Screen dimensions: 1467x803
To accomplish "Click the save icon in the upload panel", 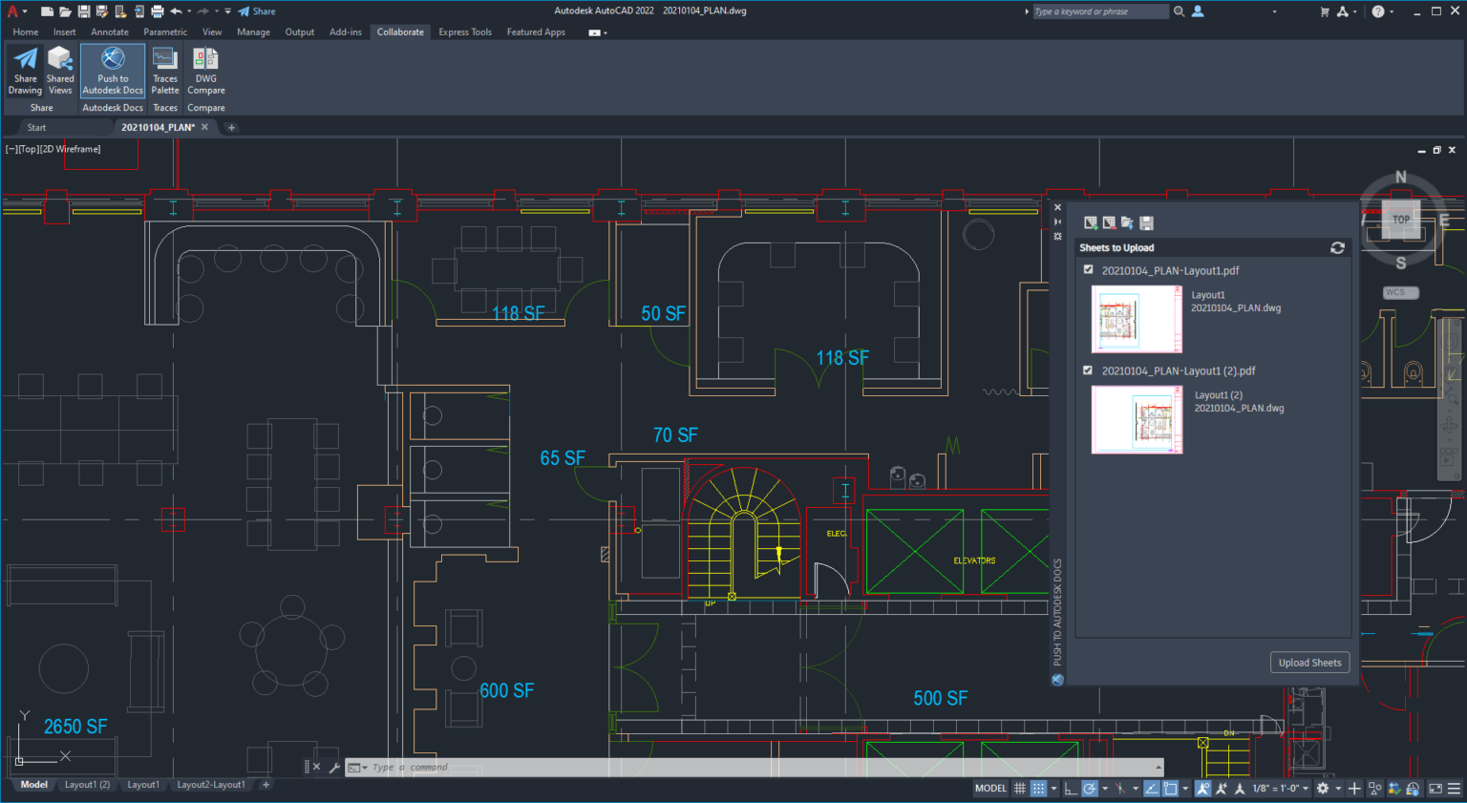I will tap(1146, 222).
